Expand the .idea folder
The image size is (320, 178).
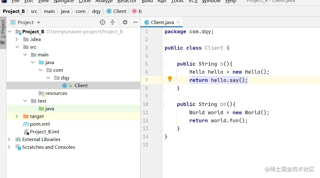pos(17,39)
